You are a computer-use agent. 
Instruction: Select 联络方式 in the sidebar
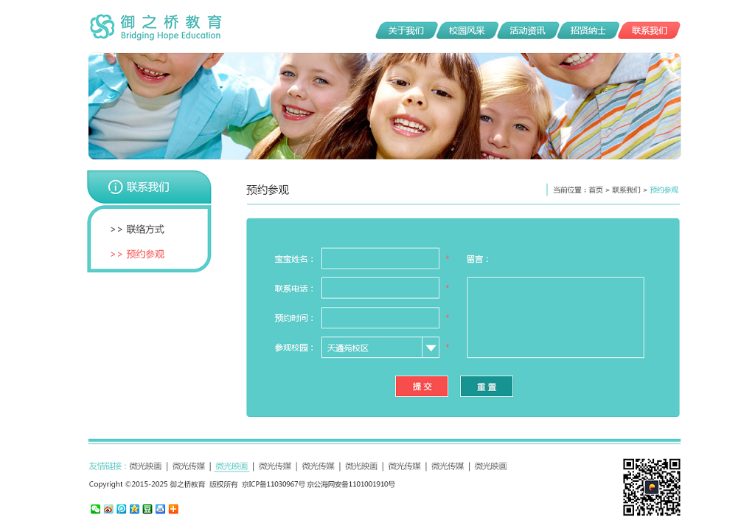[145, 229]
